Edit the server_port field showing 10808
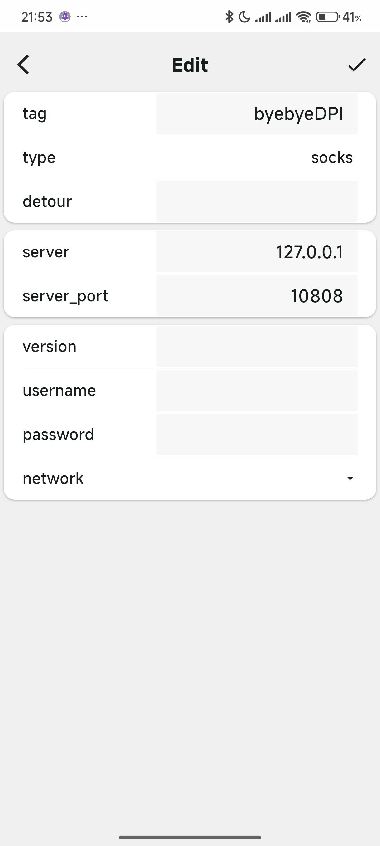 coord(257,296)
